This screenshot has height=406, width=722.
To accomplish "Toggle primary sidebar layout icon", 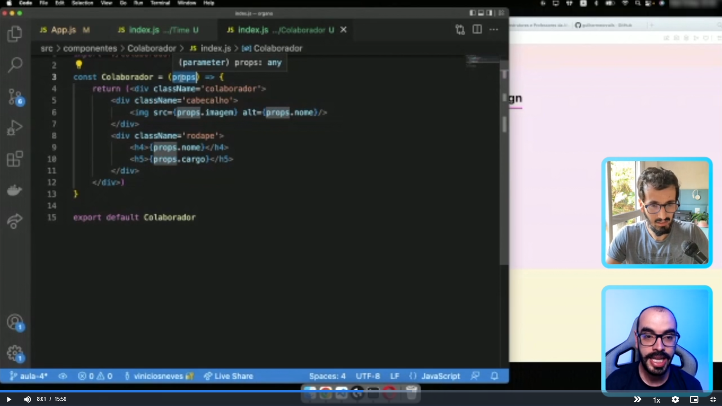I will point(472,13).
